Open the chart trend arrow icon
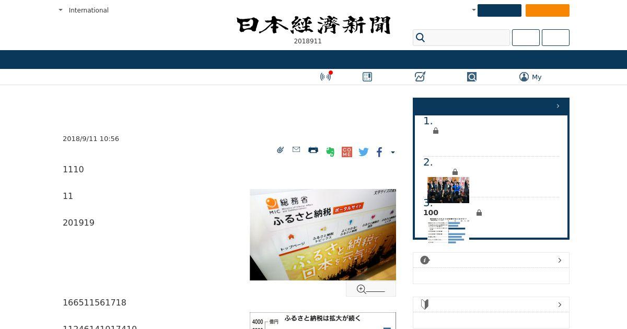Viewport: 627px width, 329px height. tap(420, 77)
